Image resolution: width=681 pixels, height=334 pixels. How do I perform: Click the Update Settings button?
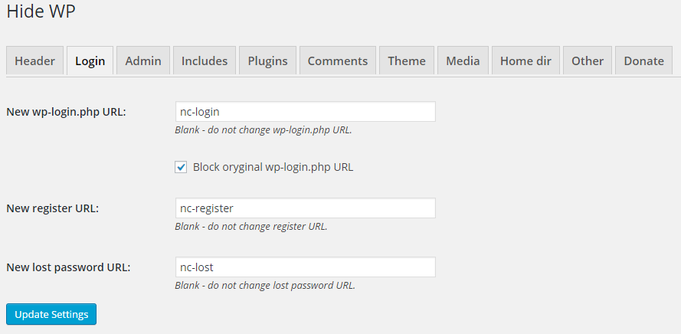pos(51,314)
